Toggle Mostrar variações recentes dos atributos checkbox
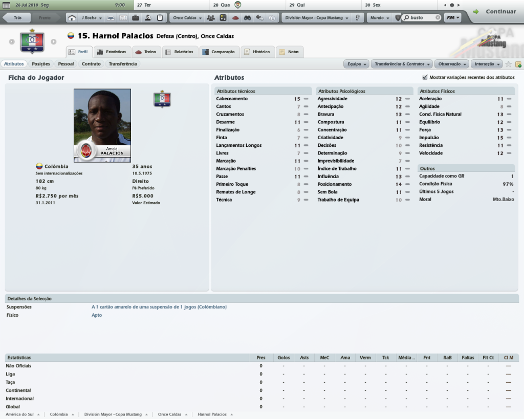524x419 pixels. click(x=425, y=77)
